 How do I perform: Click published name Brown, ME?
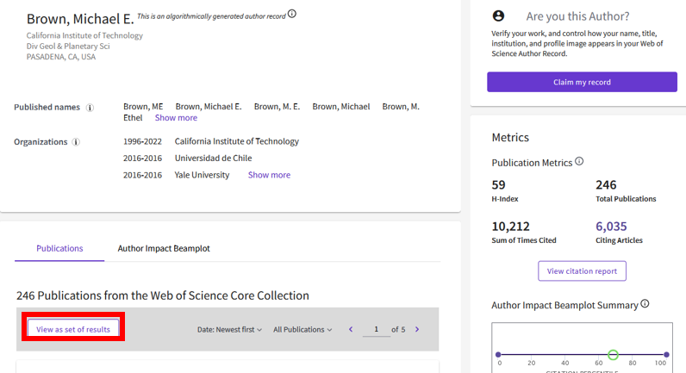click(143, 107)
